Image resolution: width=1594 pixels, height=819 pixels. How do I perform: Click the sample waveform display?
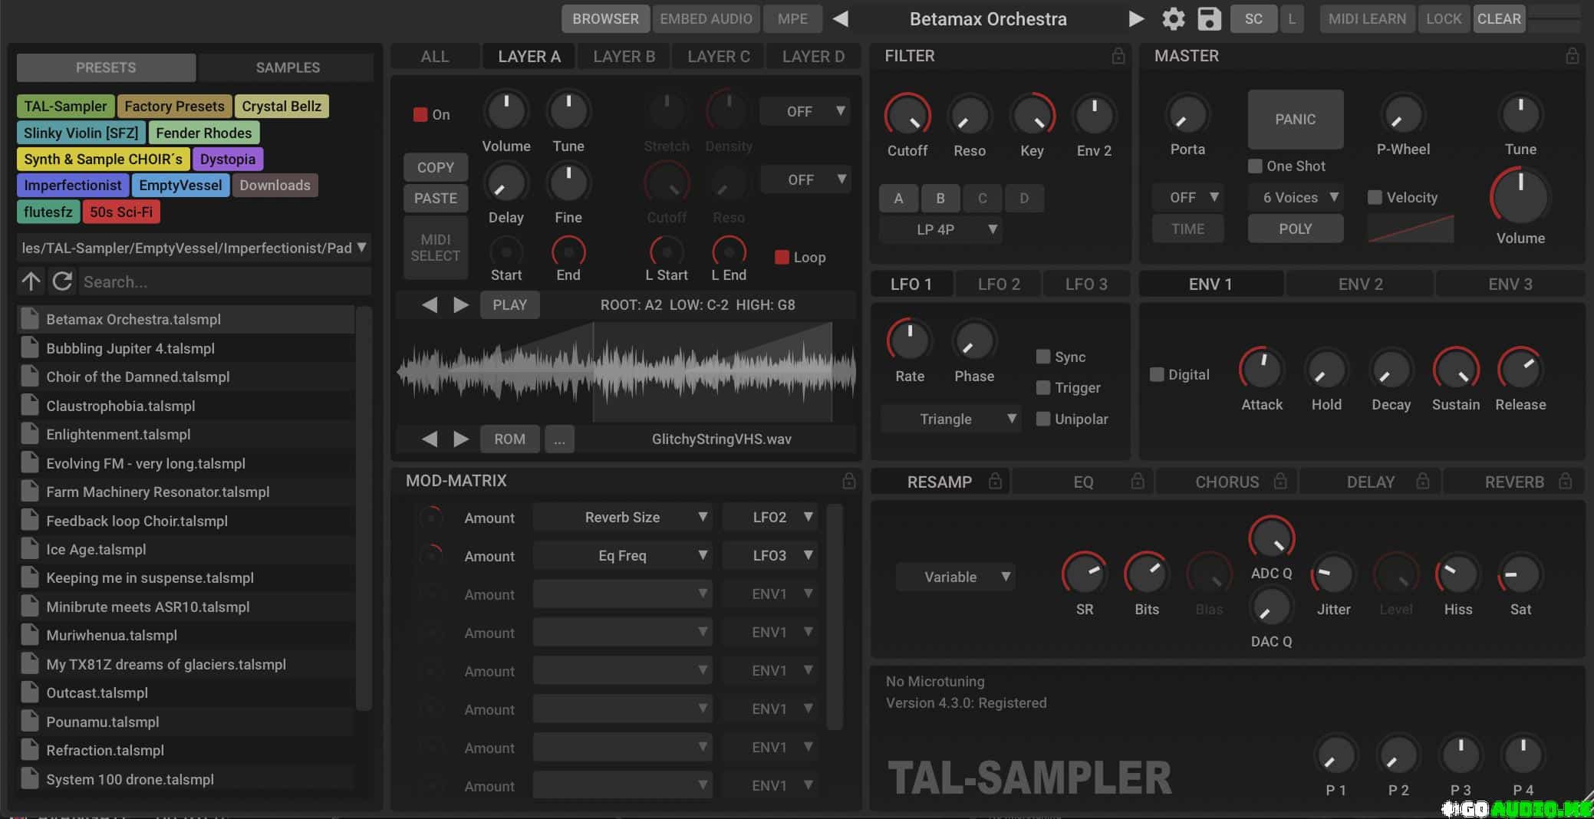click(x=626, y=371)
